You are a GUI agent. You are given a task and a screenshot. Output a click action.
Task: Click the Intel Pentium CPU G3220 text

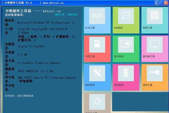[x=42, y=31]
